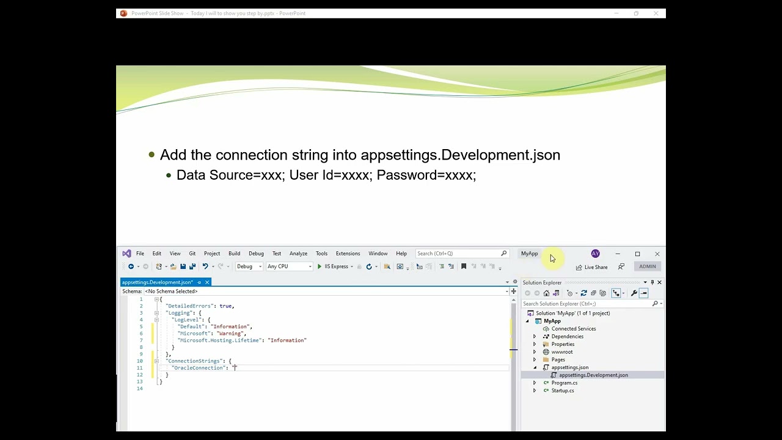Expand the Program.cs node

click(x=535, y=383)
